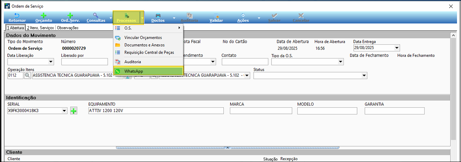Expand the Doctos dropdown arrow

click(174, 18)
